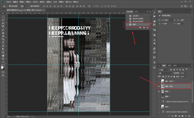Select the Clone Stamp tool
Screen dimensions: 194x118
pos(3,33)
